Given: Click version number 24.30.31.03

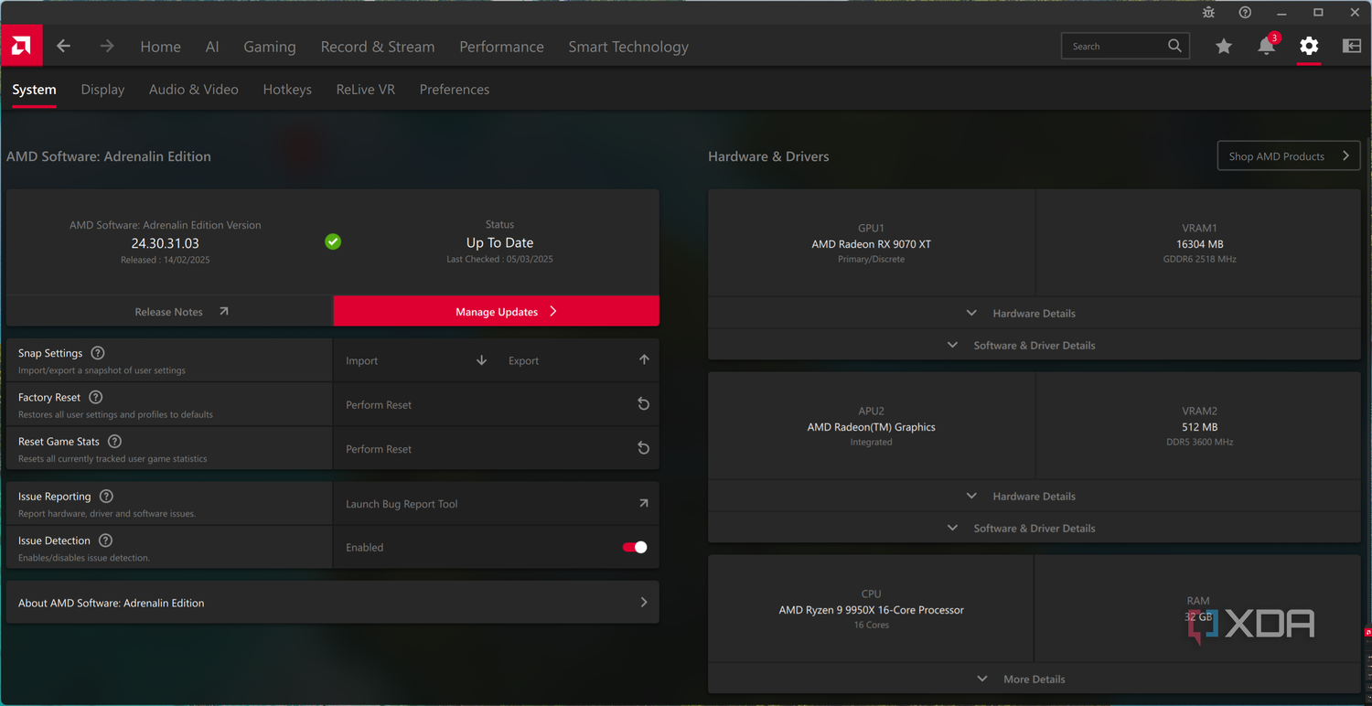Looking at the screenshot, I should click(165, 243).
